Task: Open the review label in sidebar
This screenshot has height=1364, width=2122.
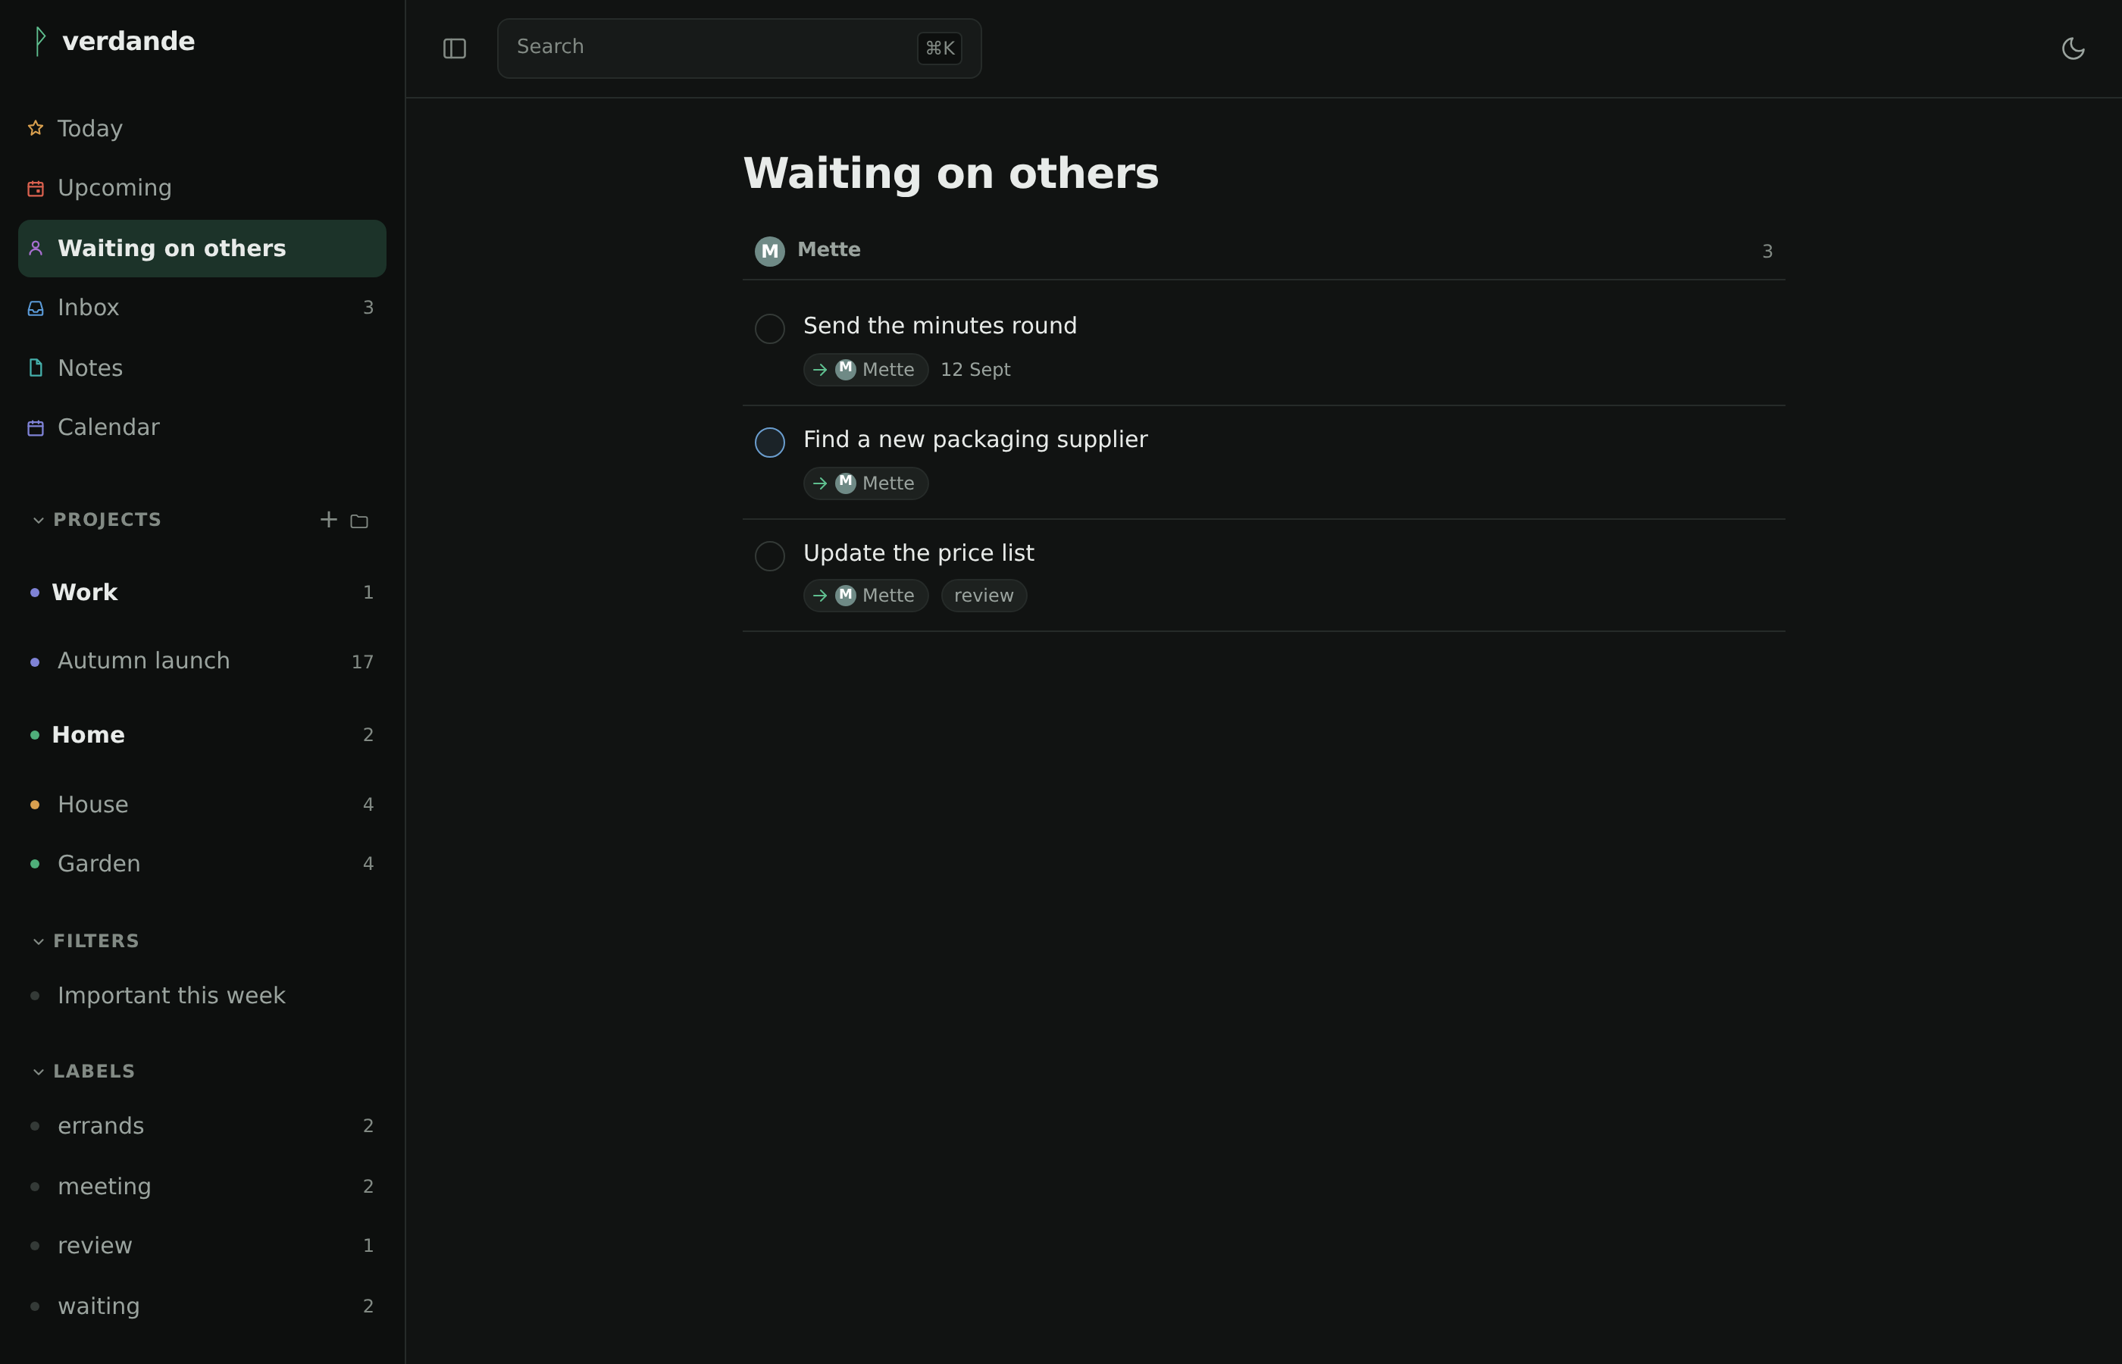Action: pyautogui.click(x=202, y=1247)
